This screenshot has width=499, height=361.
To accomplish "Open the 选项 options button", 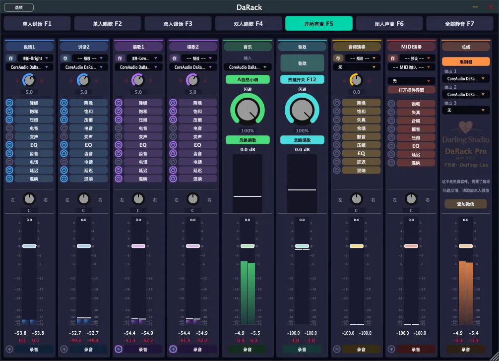I will 19,7.
